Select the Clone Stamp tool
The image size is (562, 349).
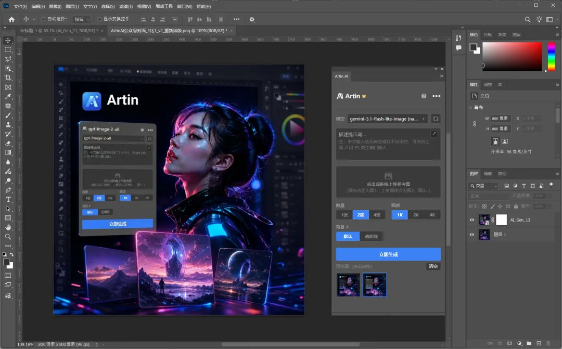[8, 125]
